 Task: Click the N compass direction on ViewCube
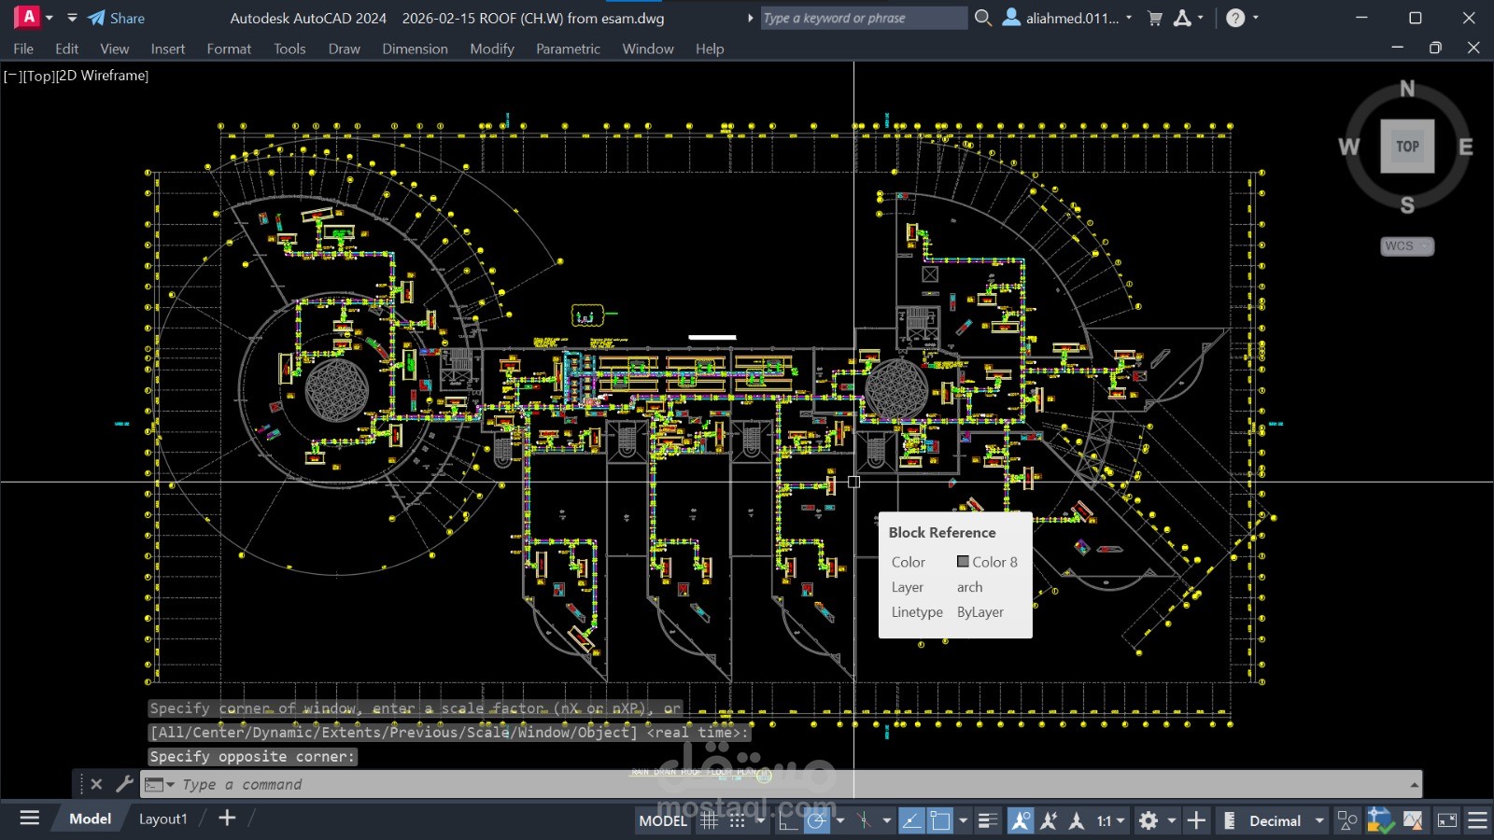coord(1407,89)
